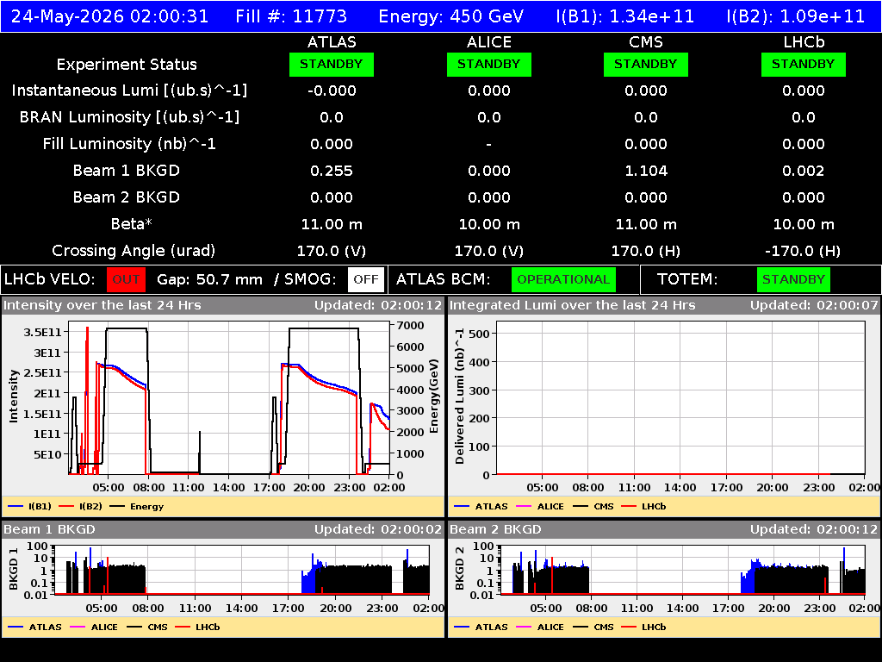The height and width of the screenshot is (662, 882).
Task: Select the TOTEM label
Action: click(x=687, y=279)
